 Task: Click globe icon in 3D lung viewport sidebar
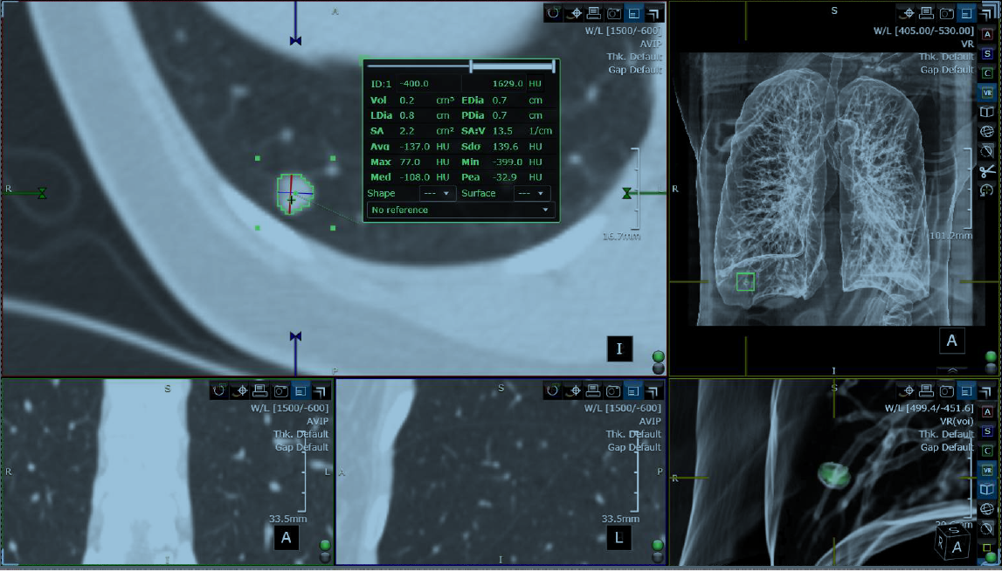987,132
